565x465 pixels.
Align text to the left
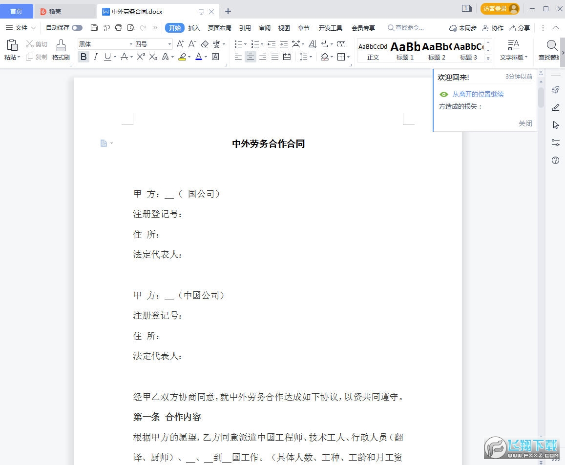pos(238,57)
